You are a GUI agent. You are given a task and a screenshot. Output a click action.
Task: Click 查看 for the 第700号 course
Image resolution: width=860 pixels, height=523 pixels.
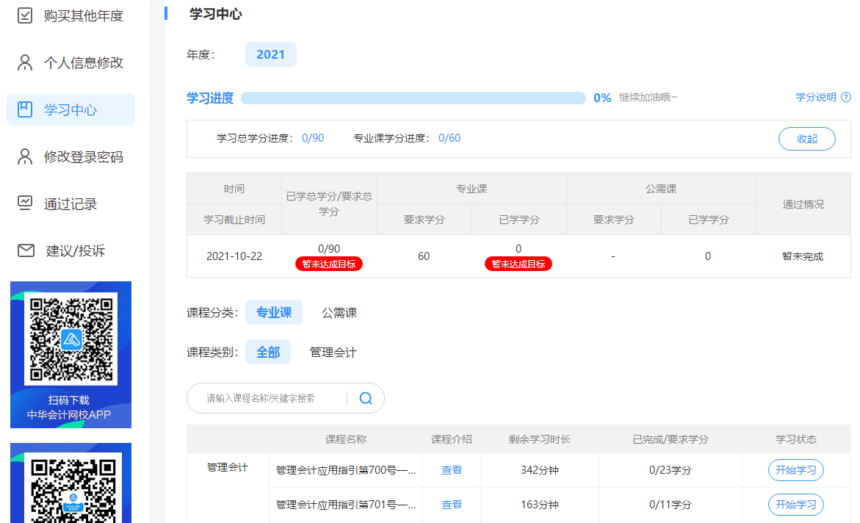point(451,470)
